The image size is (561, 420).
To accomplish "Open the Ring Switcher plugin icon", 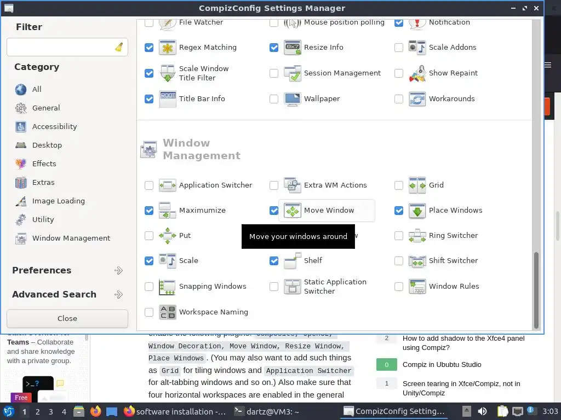I will coord(417,236).
